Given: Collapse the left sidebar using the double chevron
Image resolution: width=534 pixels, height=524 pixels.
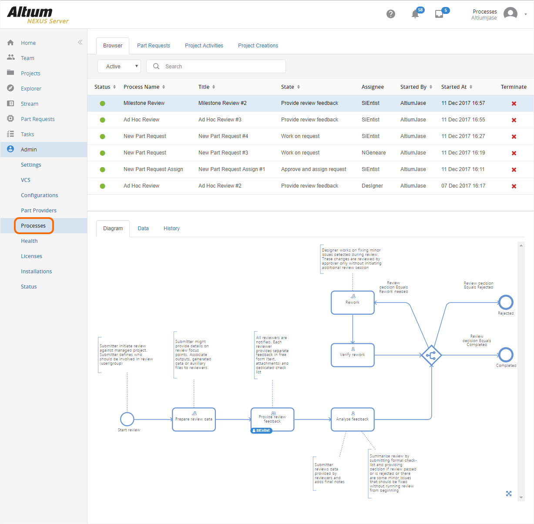Looking at the screenshot, I should 80,42.
